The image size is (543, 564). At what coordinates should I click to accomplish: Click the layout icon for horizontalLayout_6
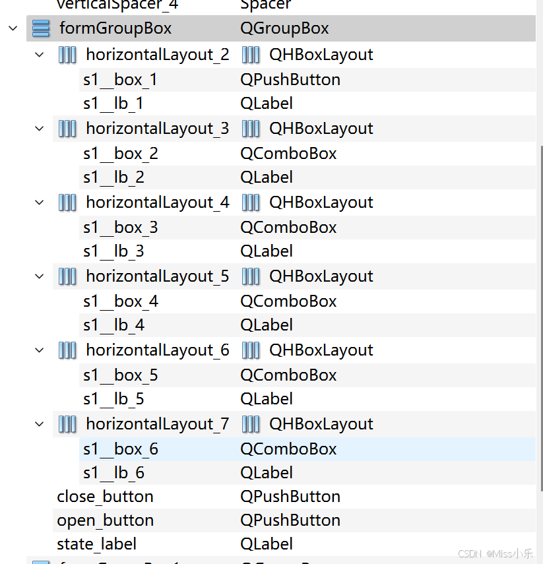[x=67, y=350]
